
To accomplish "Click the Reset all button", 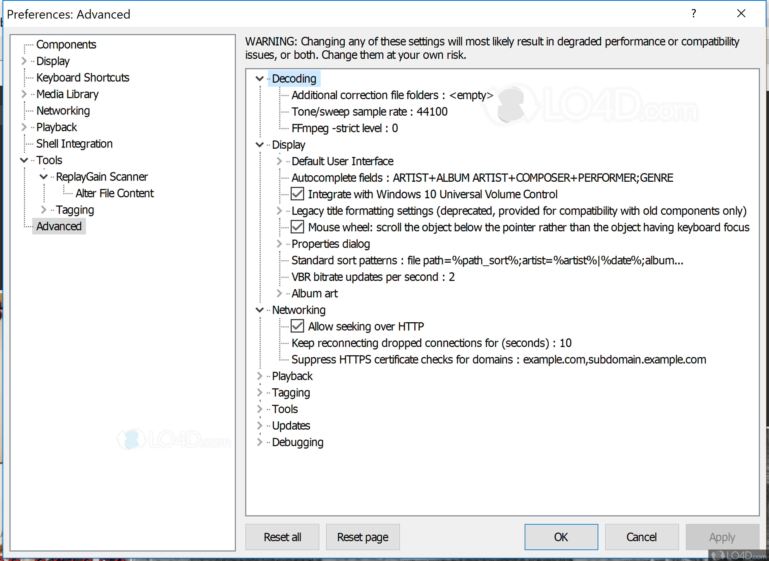I will (x=282, y=537).
